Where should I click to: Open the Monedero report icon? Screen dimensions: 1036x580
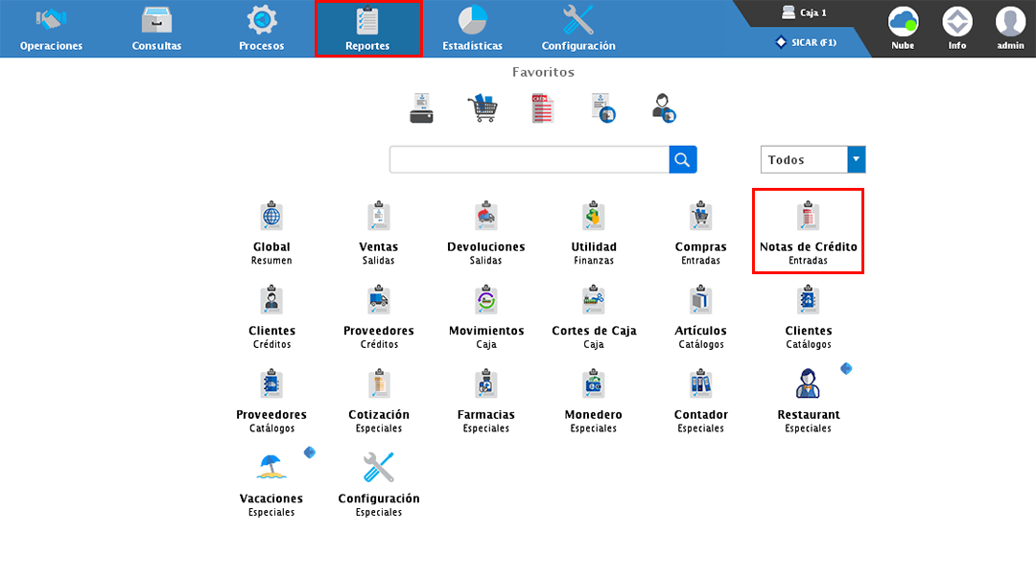pos(593,385)
